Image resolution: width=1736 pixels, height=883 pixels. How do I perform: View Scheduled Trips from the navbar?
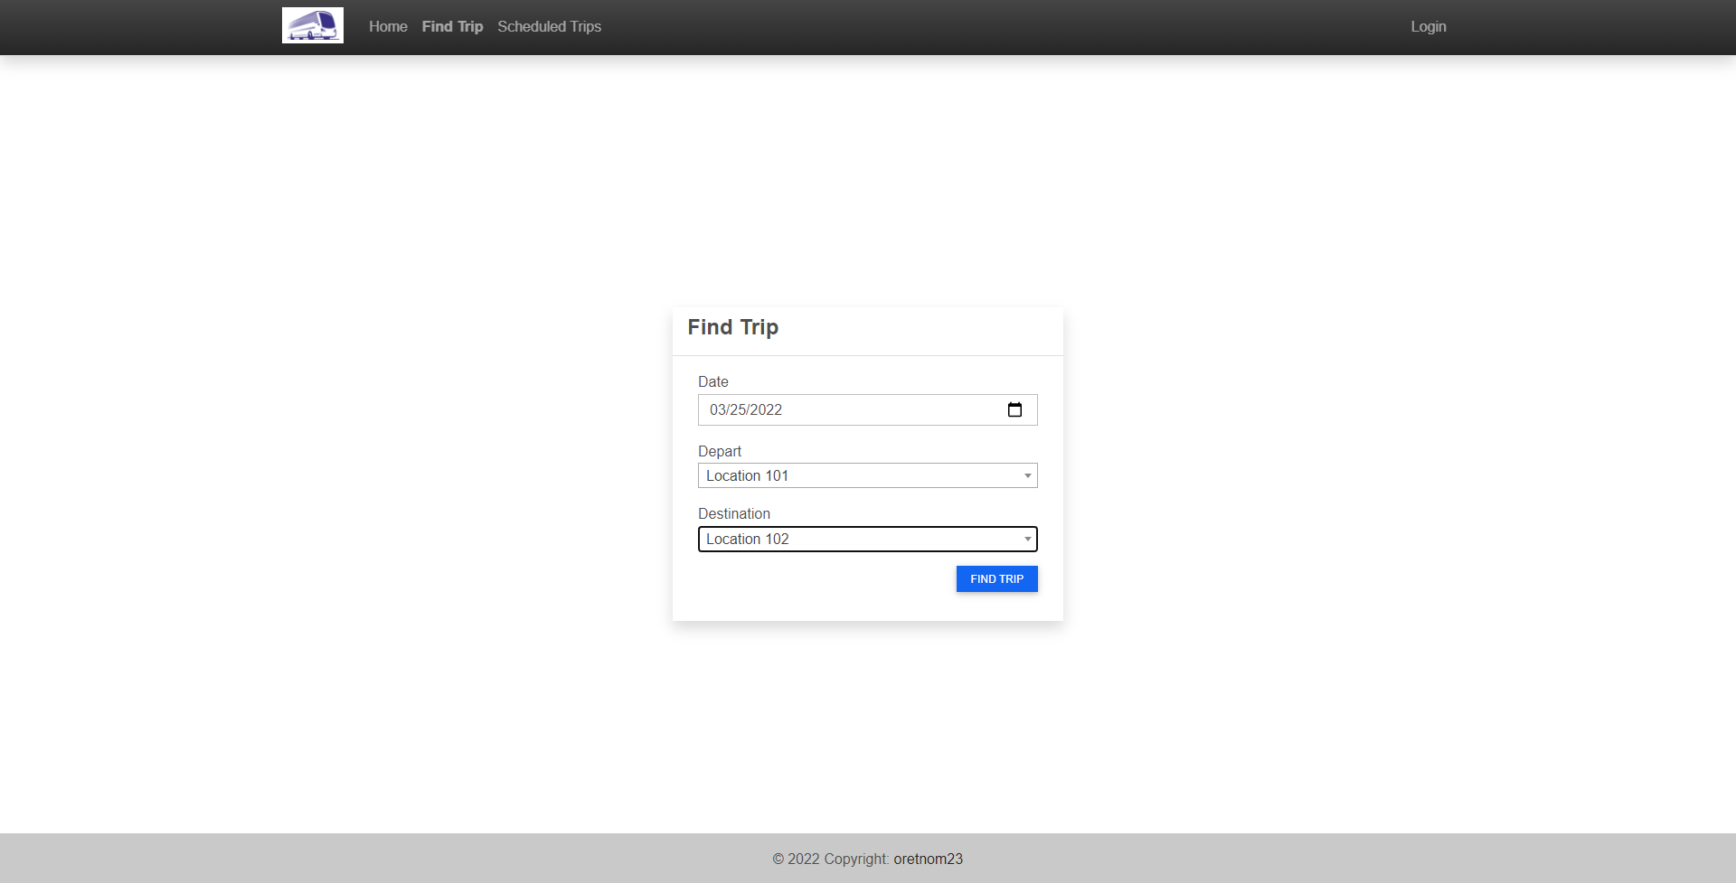pyautogui.click(x=549, y=27)
